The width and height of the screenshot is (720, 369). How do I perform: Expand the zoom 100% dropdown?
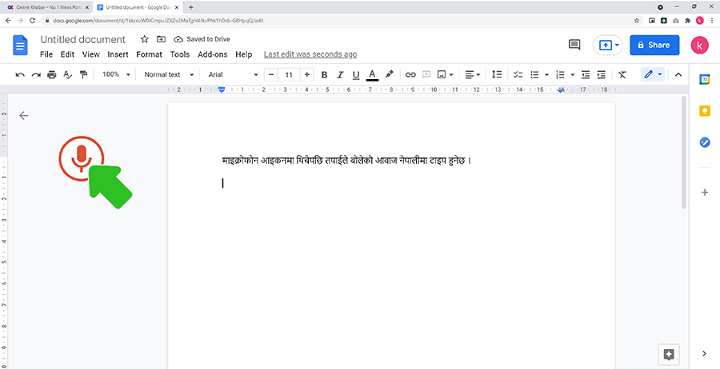(x=116, y=74)
